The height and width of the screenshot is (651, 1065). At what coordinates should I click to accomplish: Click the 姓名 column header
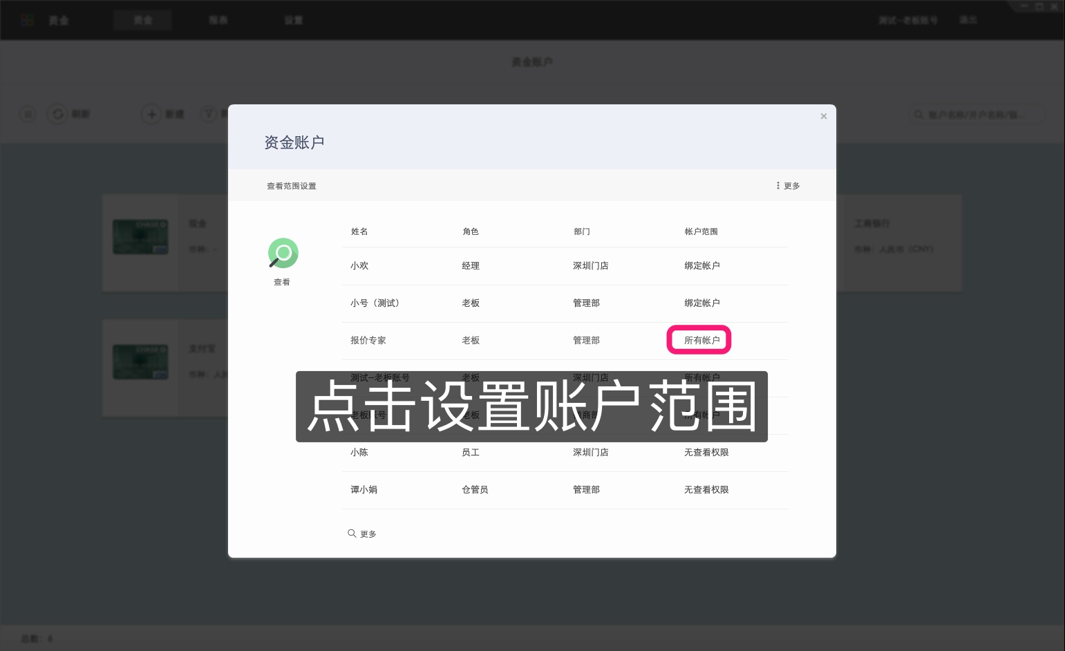[x=359, y=232]
